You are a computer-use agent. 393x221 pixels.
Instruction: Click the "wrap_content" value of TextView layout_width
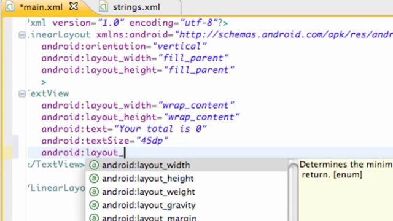(196, 105)
